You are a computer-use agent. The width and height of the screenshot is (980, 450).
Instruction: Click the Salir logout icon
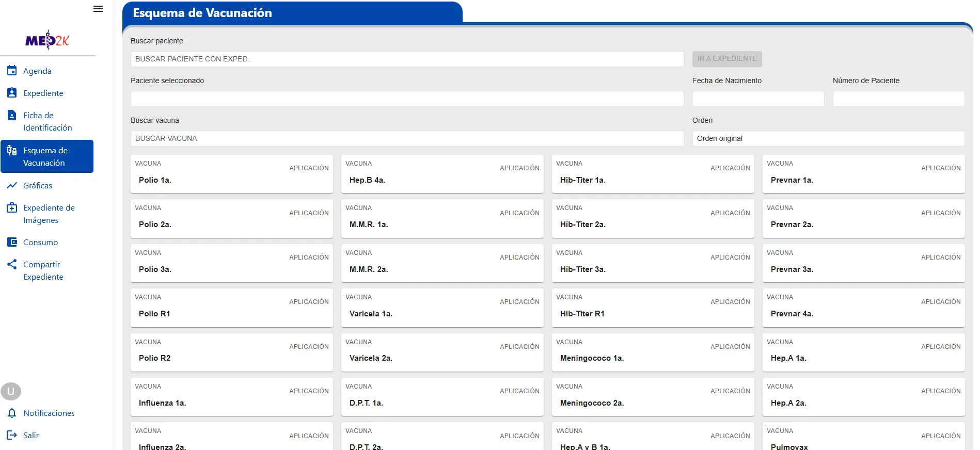12,435
